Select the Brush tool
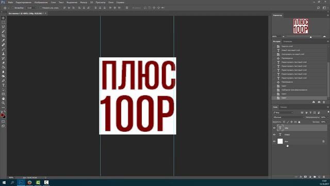 (x=3, y=50)
